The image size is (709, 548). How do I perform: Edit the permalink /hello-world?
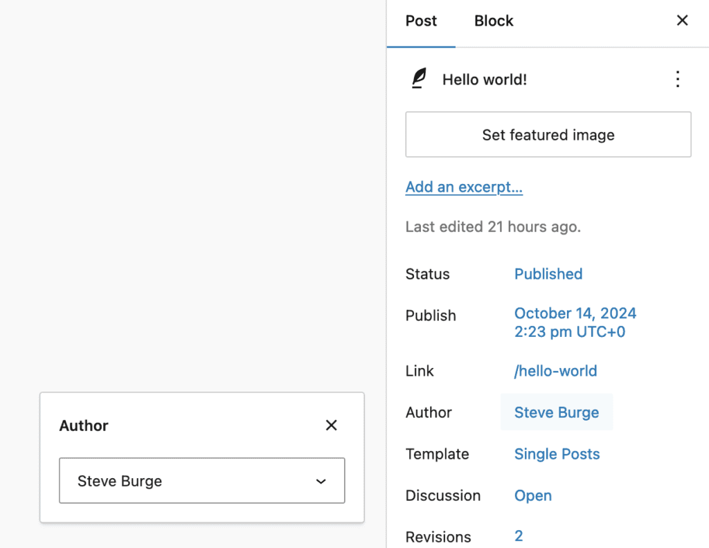click(555, 370)
